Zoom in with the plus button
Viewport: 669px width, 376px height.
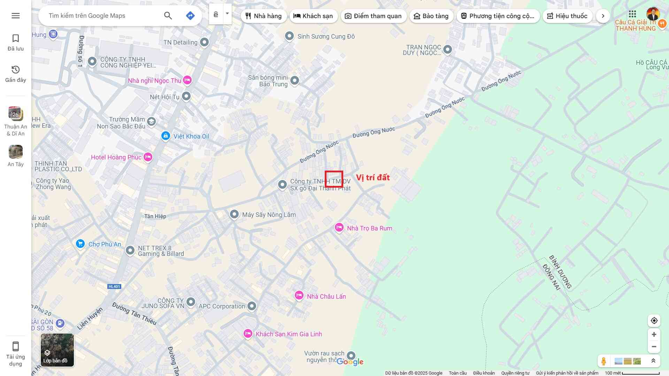tap(654, 335)
